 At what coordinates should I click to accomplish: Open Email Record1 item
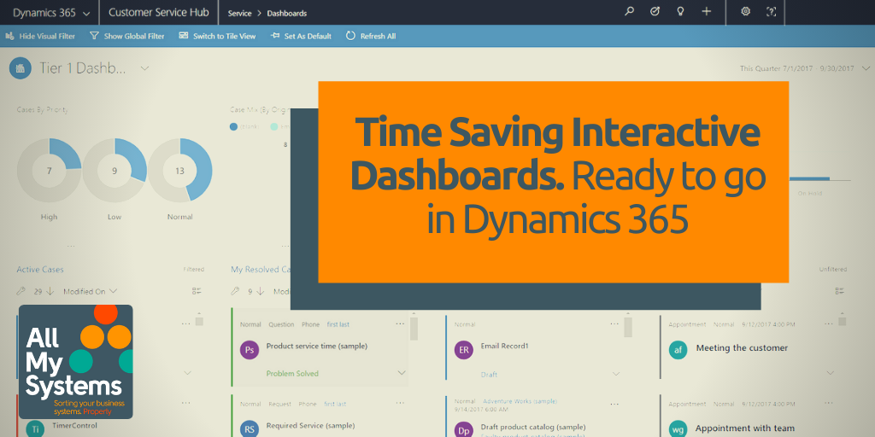pos(504,347)
